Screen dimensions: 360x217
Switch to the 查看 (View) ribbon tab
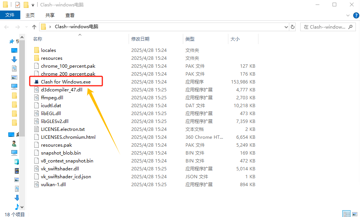tap(70, 15)
